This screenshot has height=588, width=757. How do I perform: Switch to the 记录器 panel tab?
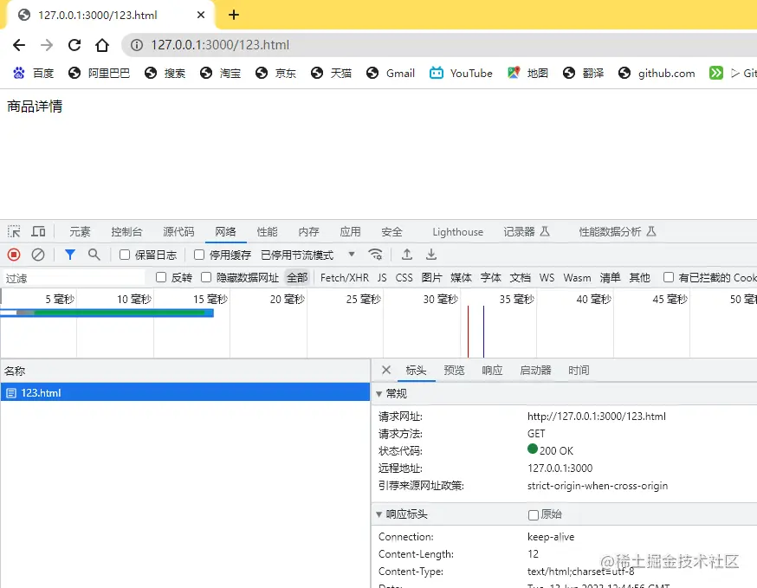pyautogui.click(x=527, y=232)
